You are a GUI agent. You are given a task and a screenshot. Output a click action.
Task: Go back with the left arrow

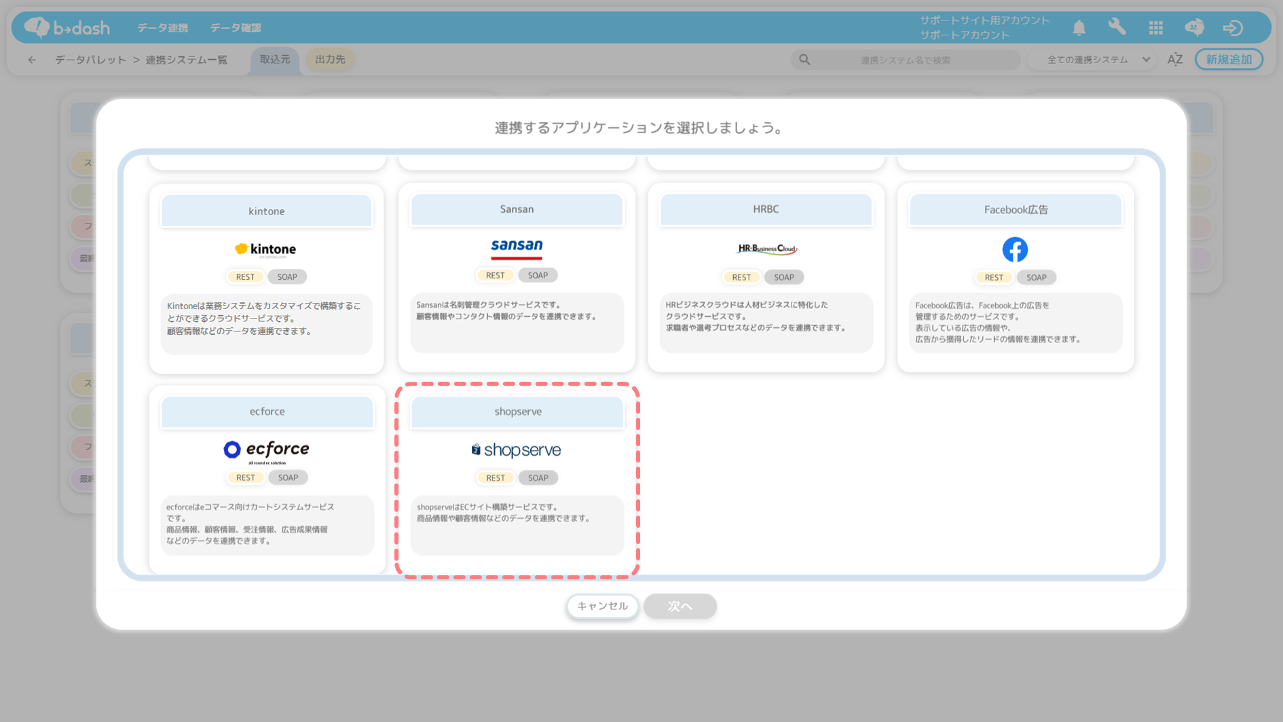(32, 60)
